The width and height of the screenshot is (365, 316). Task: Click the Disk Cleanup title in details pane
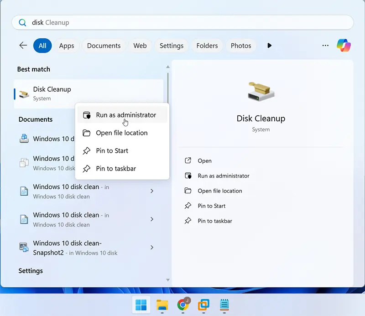pos(261,119)
